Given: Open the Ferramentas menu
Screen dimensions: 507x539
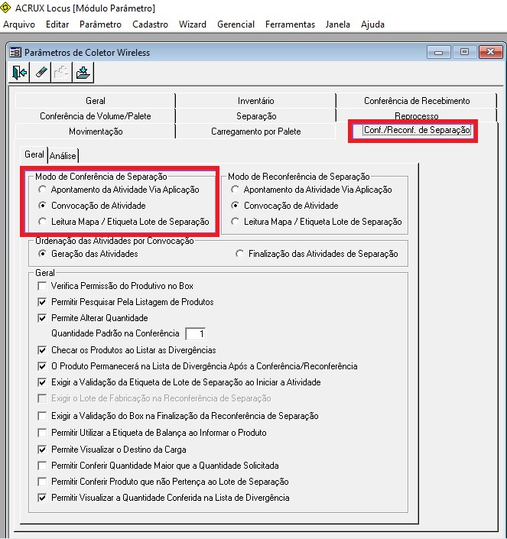Looking at the screenshot, I should click(290, 24).
